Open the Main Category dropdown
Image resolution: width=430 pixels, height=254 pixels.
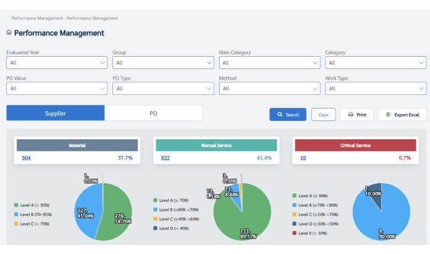(269, 62)
